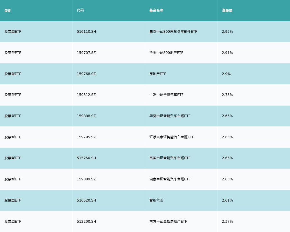Click the 2.65% value in the 515250.SH row
Image resolution: width=290 pixels, height=232 pixels.
coord(227,158)
